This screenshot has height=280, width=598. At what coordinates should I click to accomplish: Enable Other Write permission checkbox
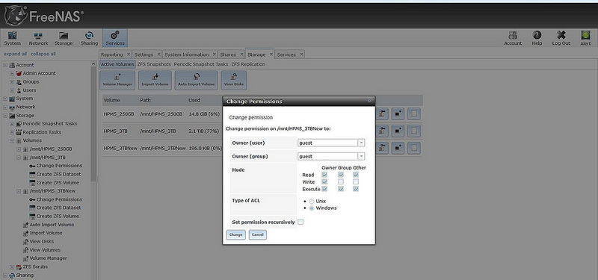click(356, 181)
